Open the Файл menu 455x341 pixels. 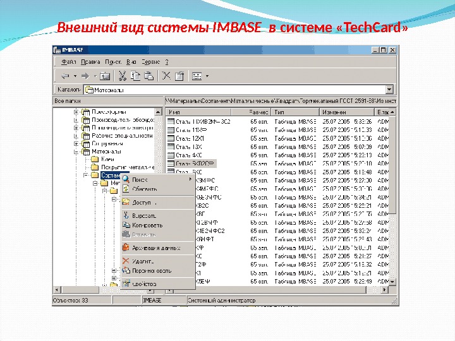(x=68, y=62)
